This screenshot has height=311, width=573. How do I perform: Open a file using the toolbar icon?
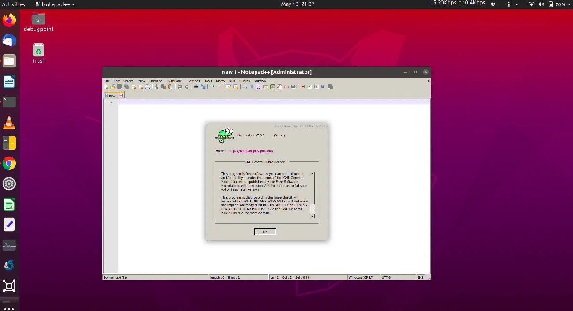pyautogui.click(x=113, y=86)
